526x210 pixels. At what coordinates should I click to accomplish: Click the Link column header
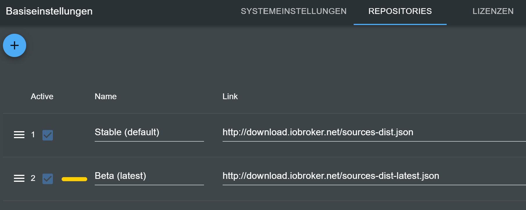[230, 97]
